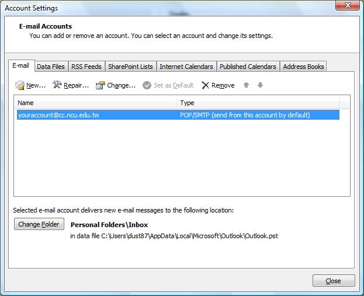
Task: Click the Remove X icon
Action: [206, 85]
